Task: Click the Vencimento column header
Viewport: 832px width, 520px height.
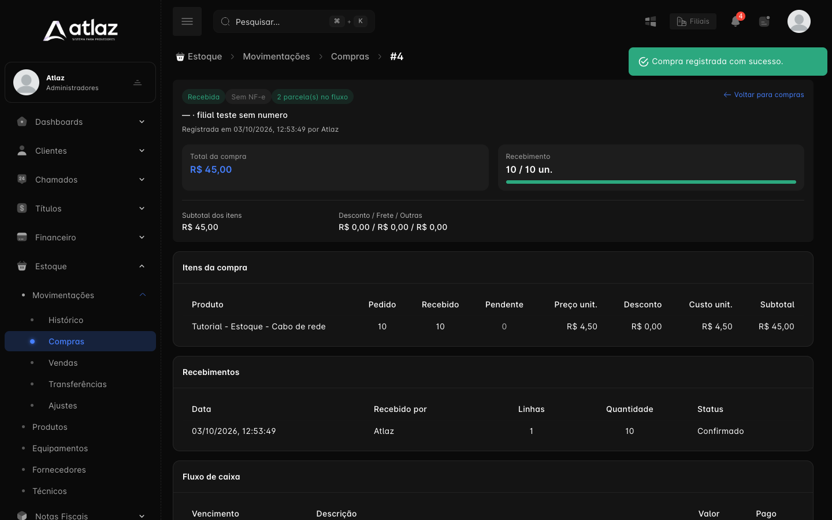Action: [x=216, y=514]
